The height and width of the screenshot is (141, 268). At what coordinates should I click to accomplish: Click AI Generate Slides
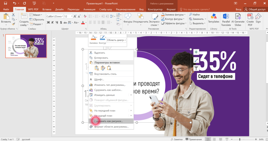click(x=238, y=20)
